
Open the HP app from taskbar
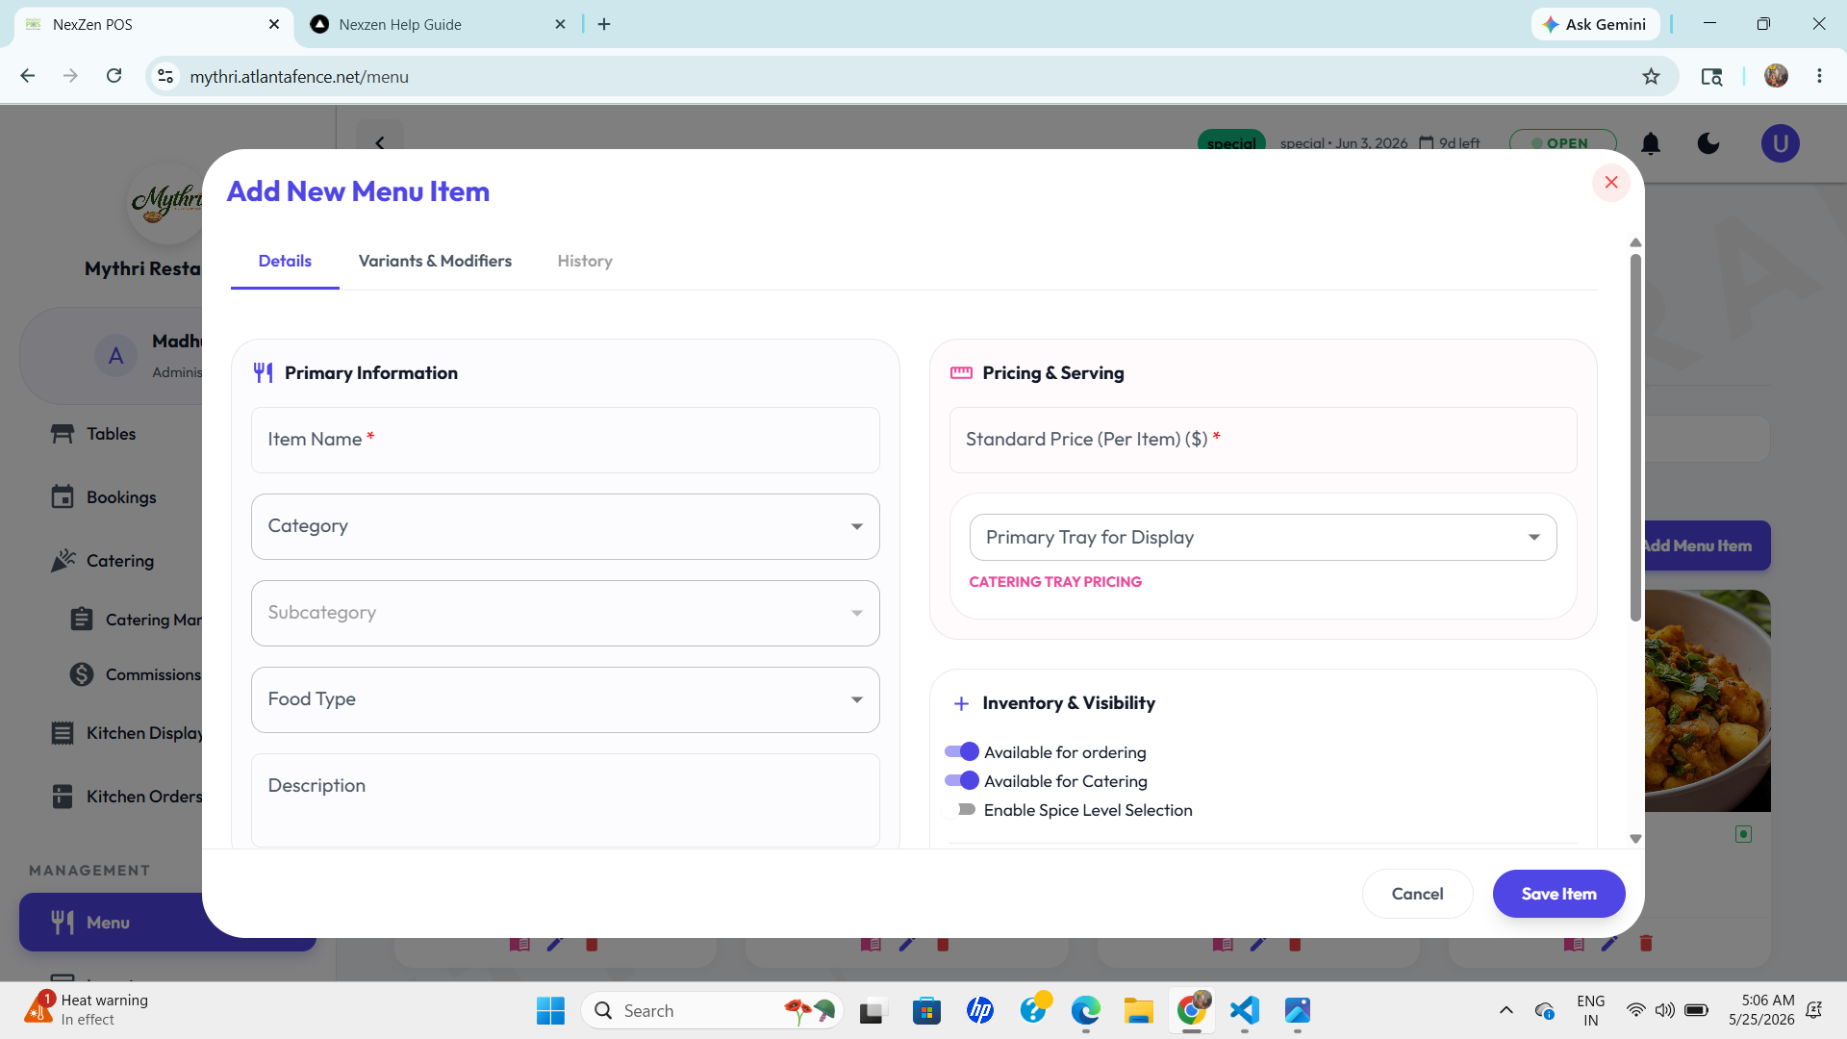[x=979, y=1010]
